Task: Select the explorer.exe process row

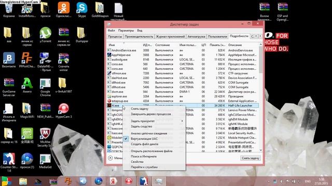Action: coord(183,97)
